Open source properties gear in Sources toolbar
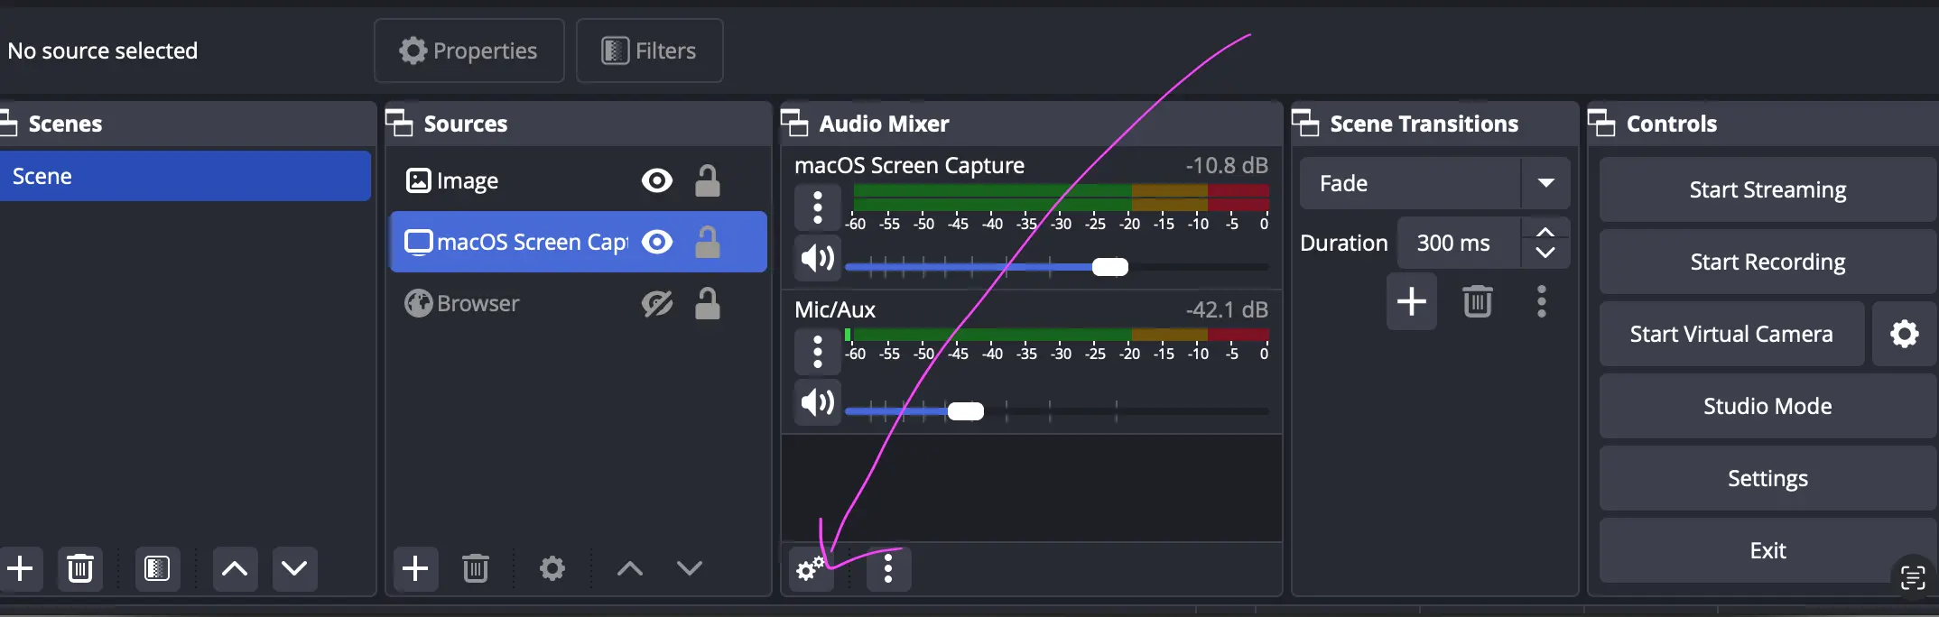 552,568
